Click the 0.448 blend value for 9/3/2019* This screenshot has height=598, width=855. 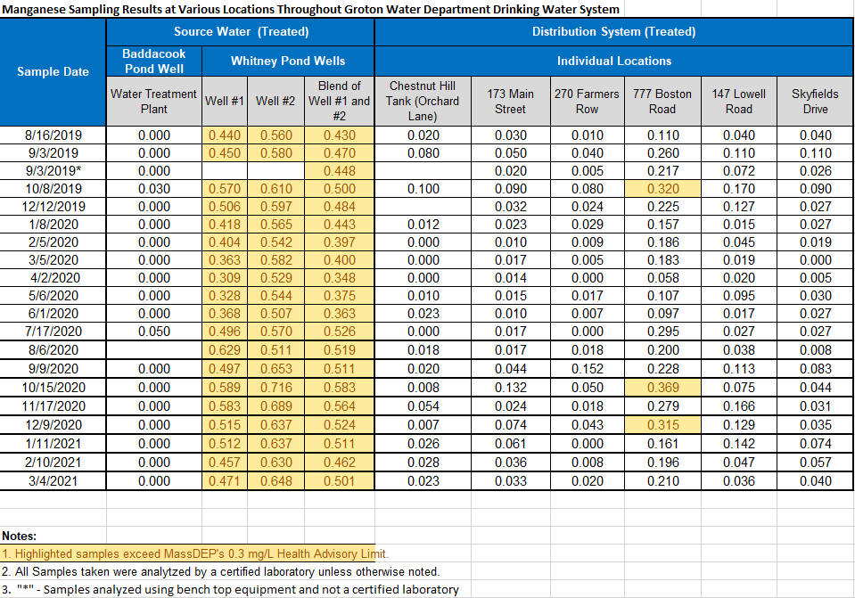pyautogui.click(x=339, y=171)
